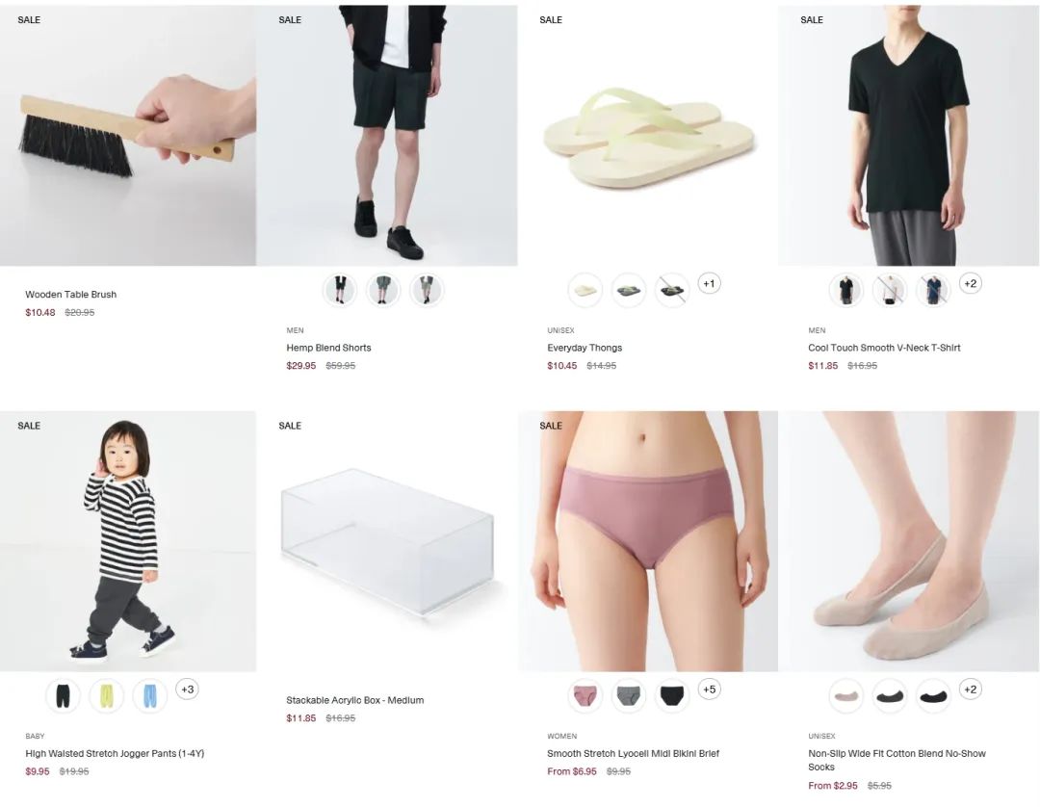Select black swatch for Hemp Blend Shorts
1040x807 pixels.
point(340,291)
